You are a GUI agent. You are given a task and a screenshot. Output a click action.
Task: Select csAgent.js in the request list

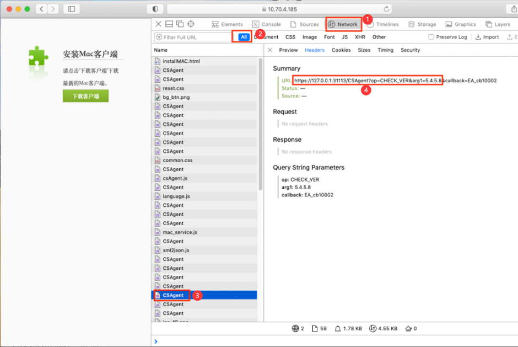coord(204,178)
